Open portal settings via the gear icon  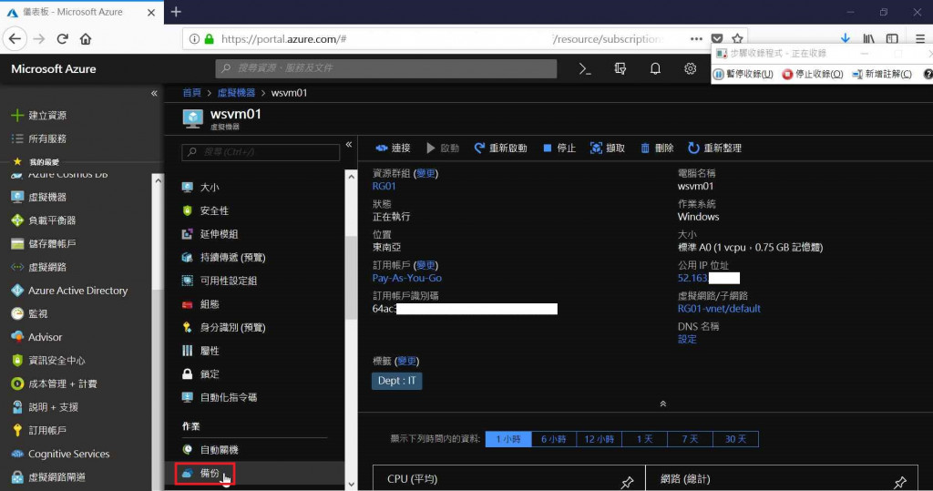click(x=691, y=69)
